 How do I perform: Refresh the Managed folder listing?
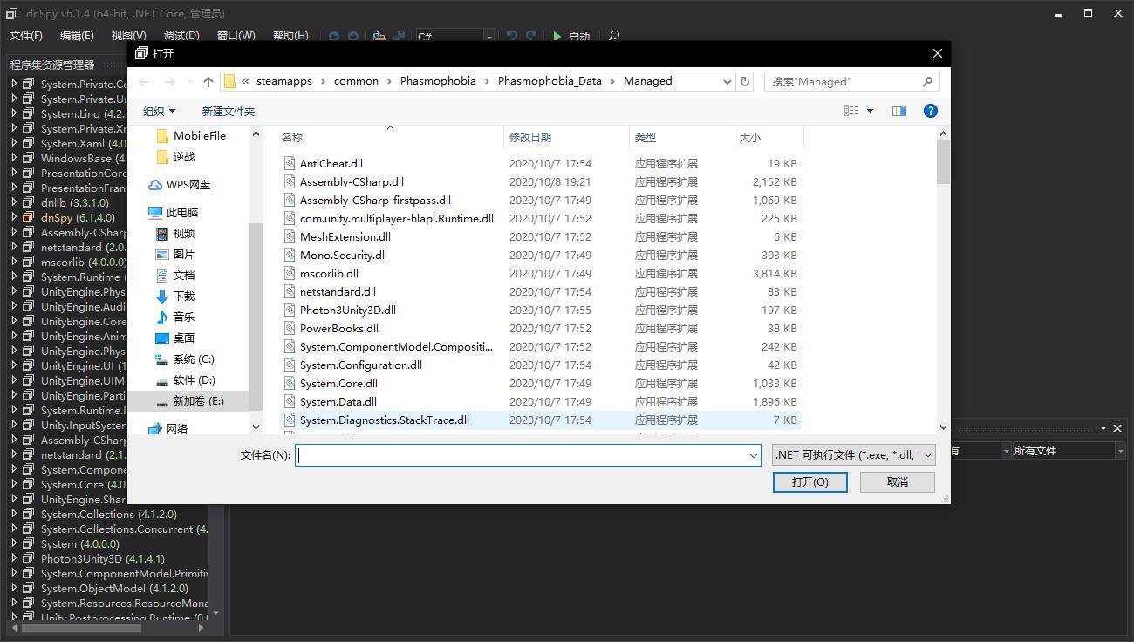[745, 81]
